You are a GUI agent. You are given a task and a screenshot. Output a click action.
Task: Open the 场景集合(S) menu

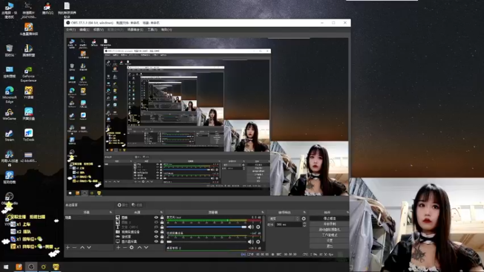click(135, 30)
